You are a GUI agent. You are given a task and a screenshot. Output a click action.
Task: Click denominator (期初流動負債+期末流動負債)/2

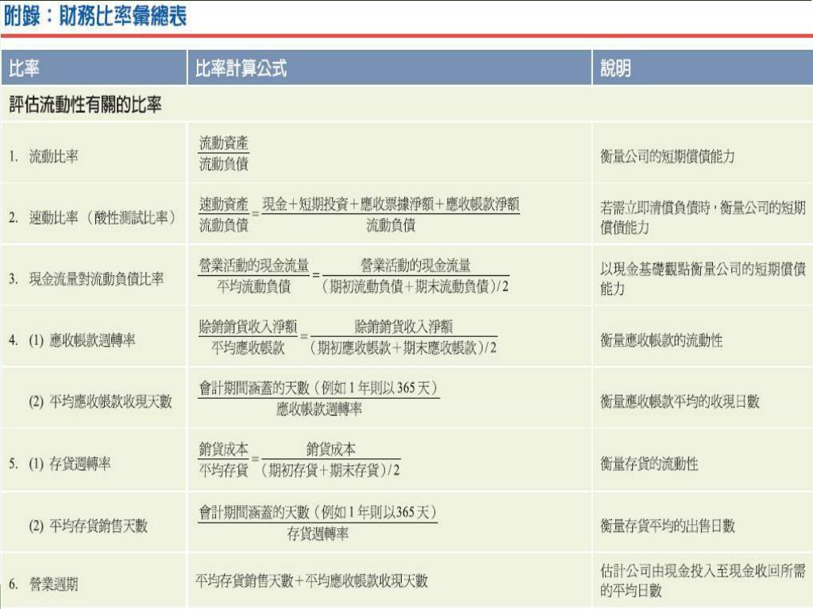click(x=414, y=285)
